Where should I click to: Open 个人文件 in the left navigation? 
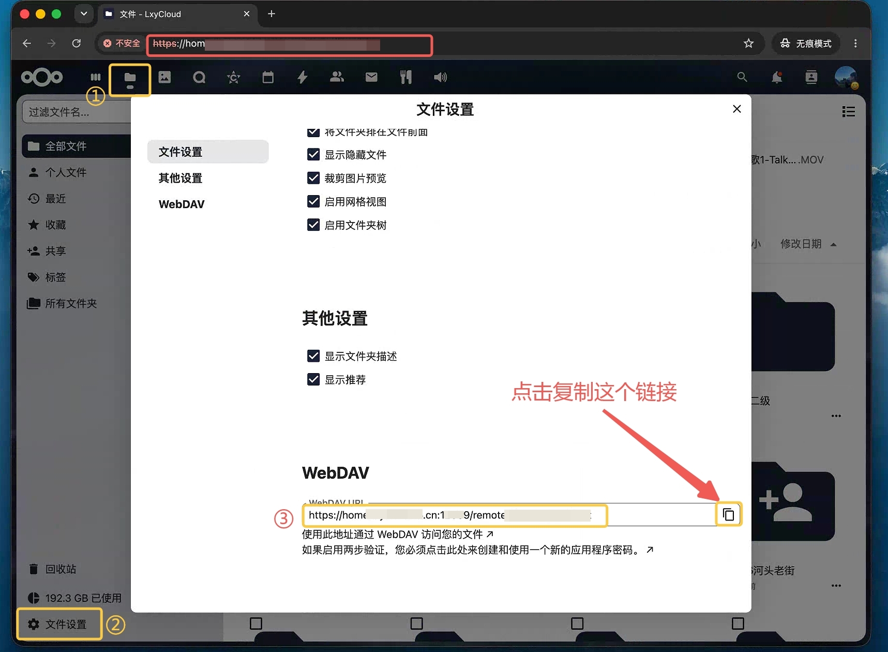77,172
